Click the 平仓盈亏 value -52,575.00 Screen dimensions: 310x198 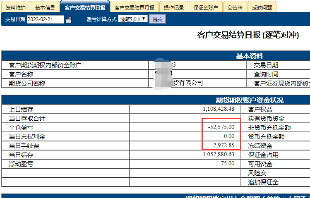tap(222, 127)
